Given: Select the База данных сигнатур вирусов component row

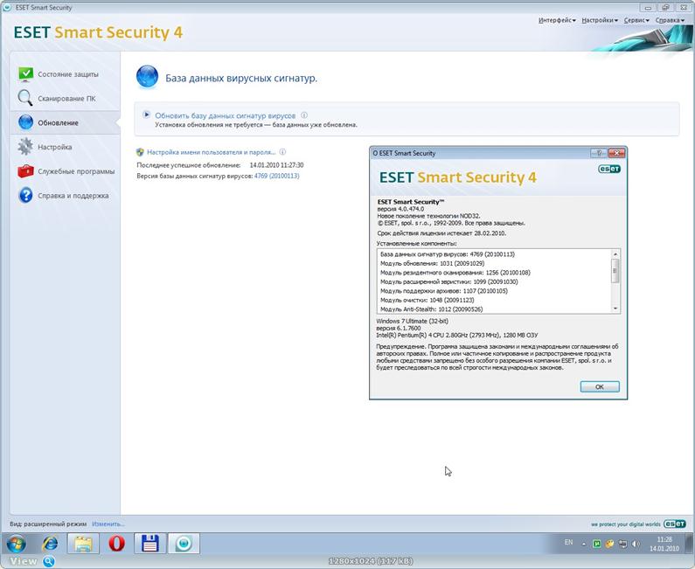Looking at the screenshot, I should point(495,254).
